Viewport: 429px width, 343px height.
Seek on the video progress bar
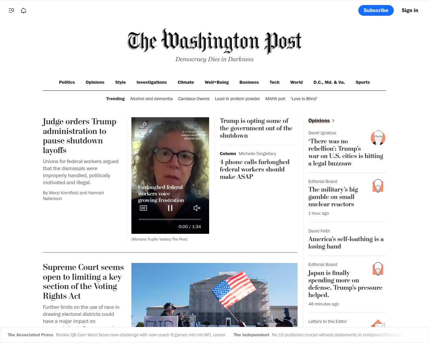170,219
